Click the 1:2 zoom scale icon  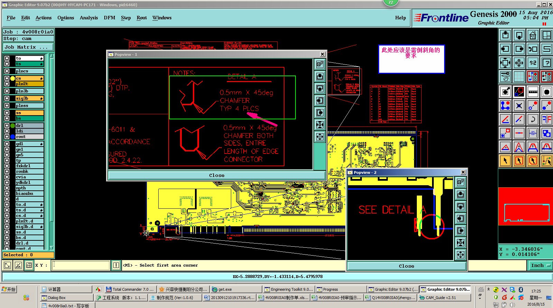(x=533, y=63)
